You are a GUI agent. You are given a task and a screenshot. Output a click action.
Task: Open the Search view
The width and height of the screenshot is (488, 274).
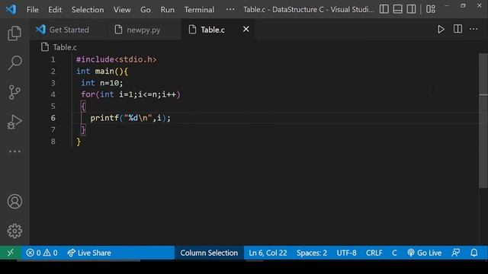(14, 62)
